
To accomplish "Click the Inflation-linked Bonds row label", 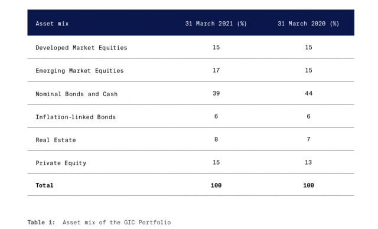I will [x=76, y=117].
